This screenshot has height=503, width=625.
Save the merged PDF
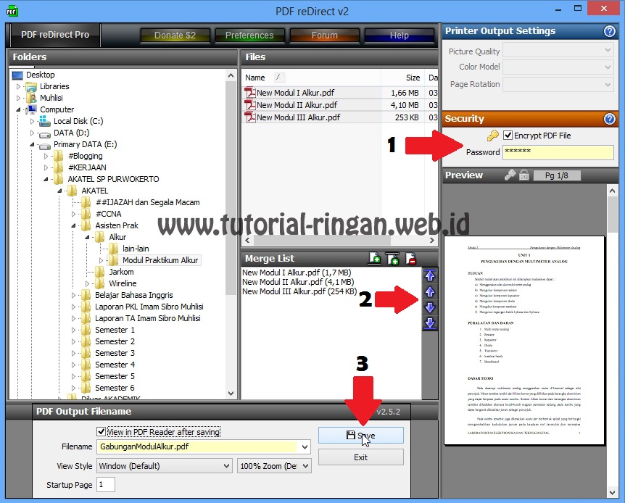click(360, 435)
